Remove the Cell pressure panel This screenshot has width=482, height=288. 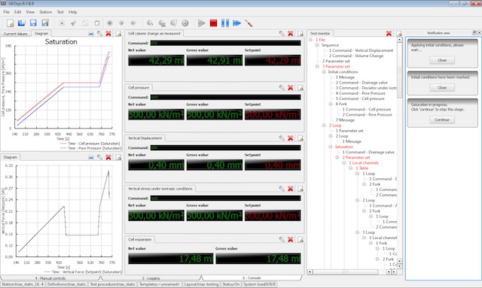click(291, 88)
